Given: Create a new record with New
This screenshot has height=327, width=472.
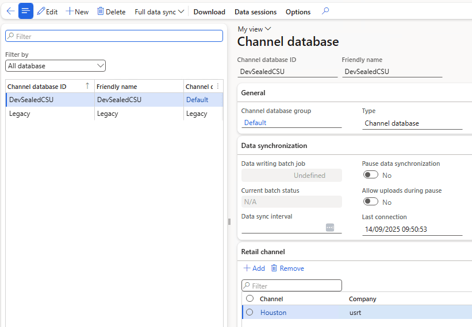Looking at the screenshot, I should [x=77, y=11].
